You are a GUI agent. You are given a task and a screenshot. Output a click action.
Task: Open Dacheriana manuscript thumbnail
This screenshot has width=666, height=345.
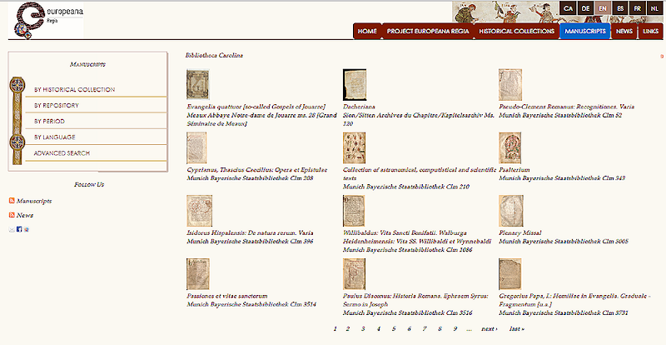(x=355, y=85)
